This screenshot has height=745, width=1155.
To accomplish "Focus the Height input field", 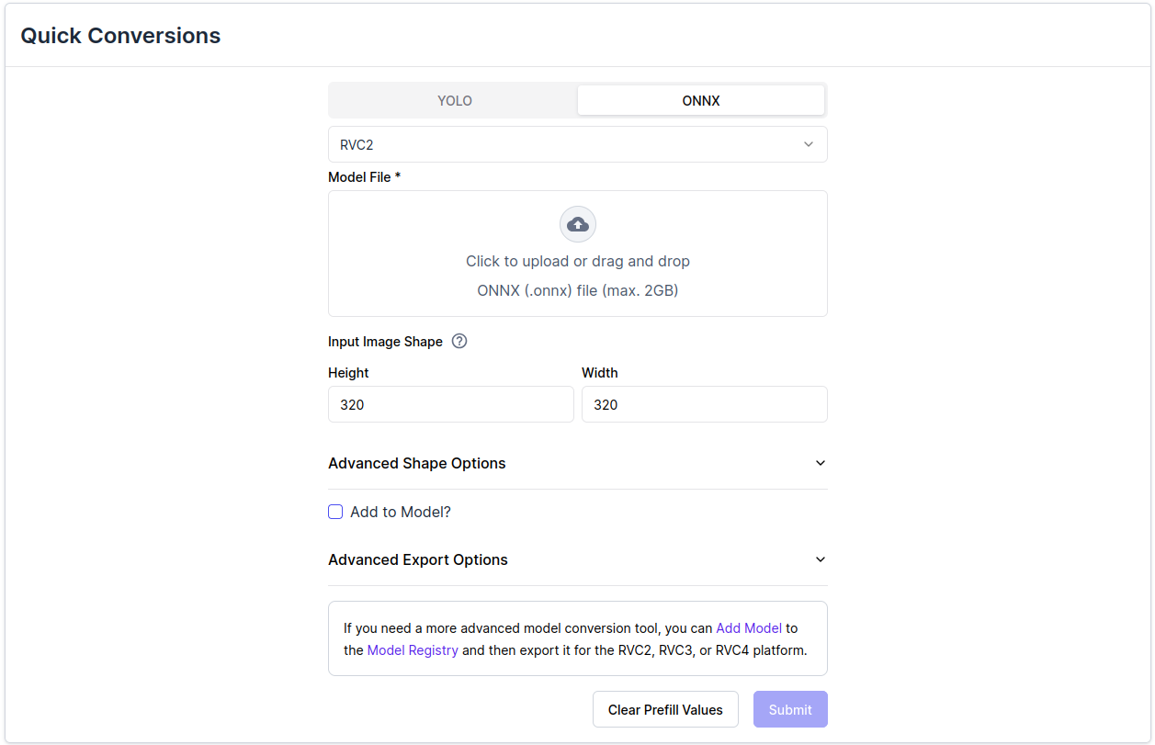I will point(450,404).
